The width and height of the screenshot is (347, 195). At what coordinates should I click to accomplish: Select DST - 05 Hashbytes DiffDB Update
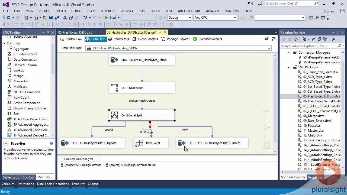coord(92,143)
